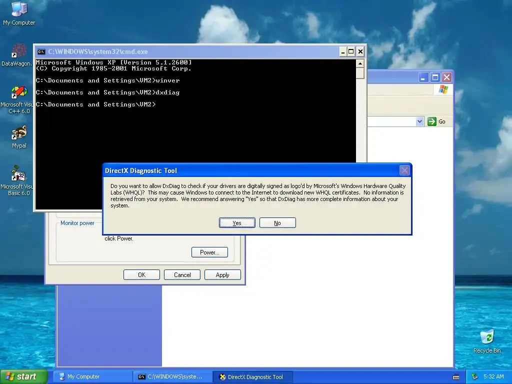Viewport: 512px width, 384px height.
Task: Launch the Mypal browser shortcut
Action: pyautogui.click(x=19, y=137)
